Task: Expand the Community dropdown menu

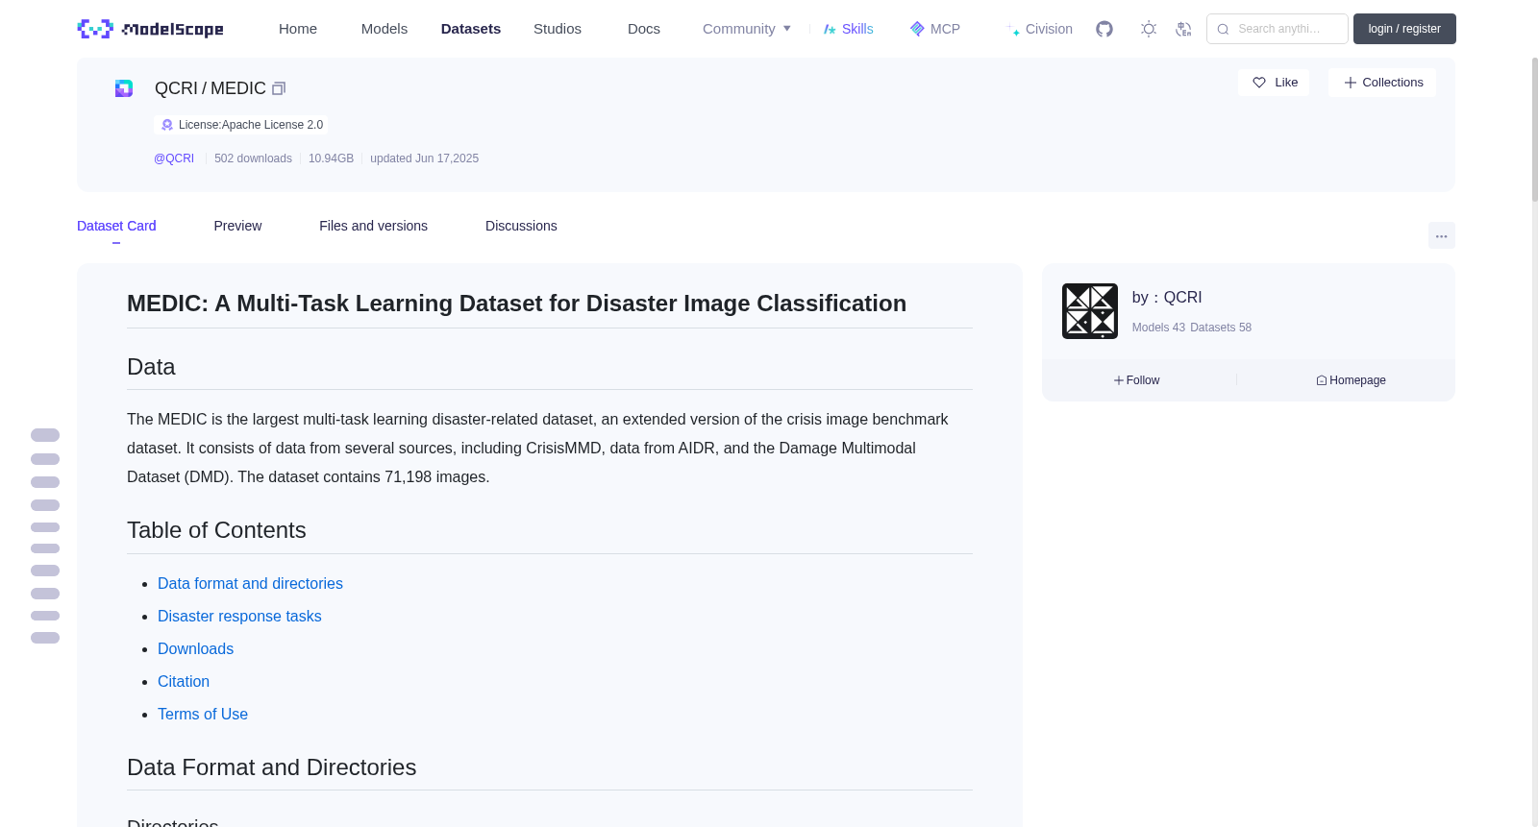Action: (x=747, y=29)
